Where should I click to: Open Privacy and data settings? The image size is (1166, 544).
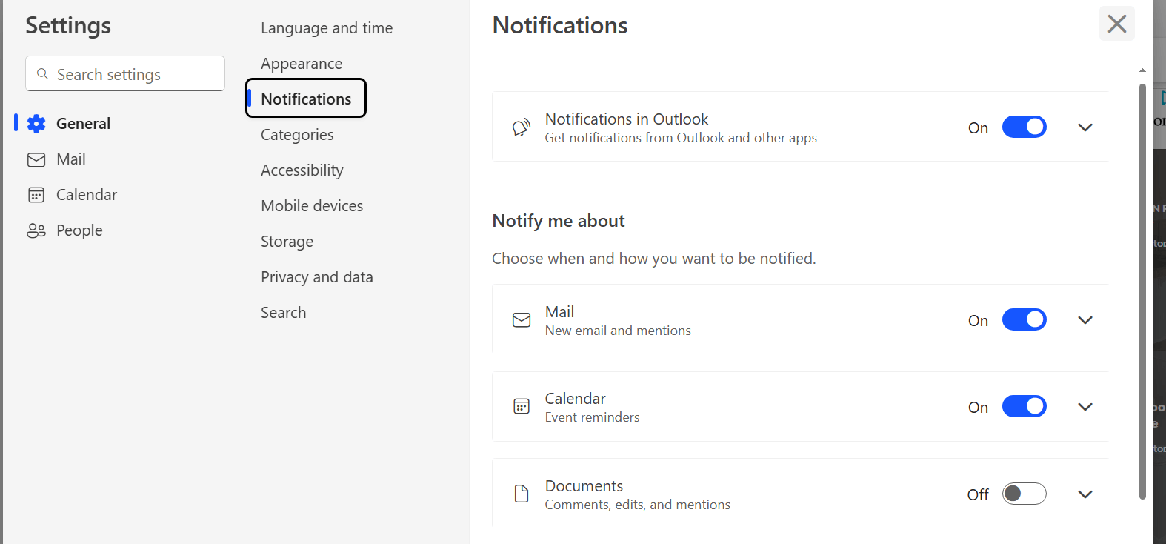pyautogui.click(x=317, y=277)
